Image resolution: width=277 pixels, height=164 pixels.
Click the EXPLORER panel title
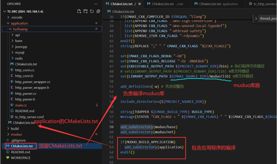click(14, 4)
